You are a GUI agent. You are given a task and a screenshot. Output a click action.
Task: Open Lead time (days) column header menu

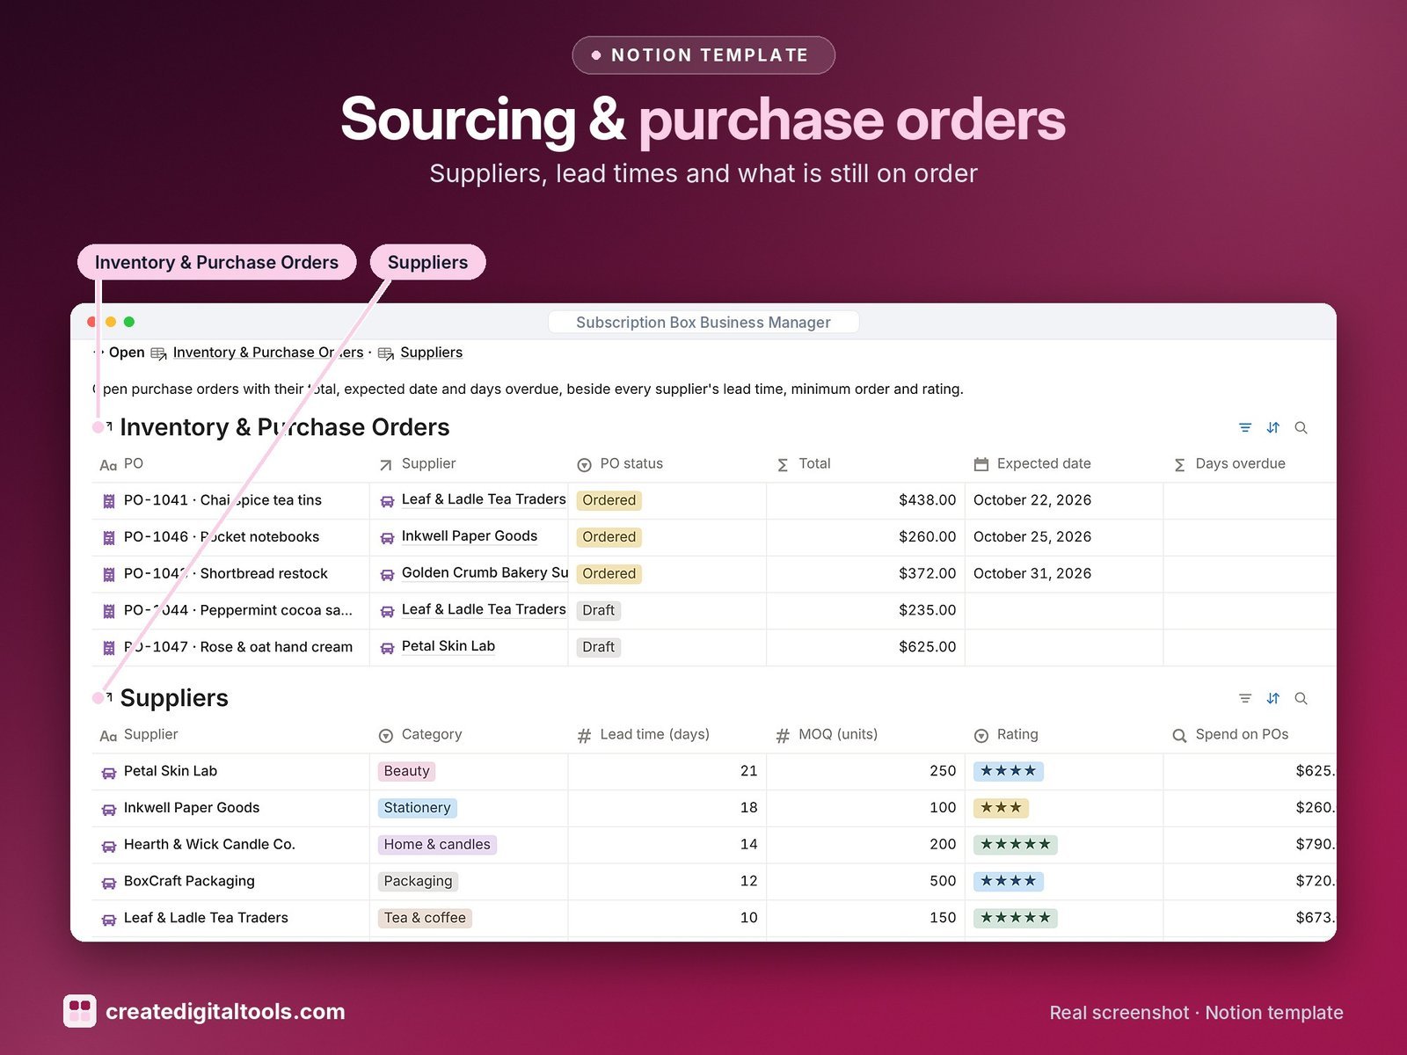(643, 735)
